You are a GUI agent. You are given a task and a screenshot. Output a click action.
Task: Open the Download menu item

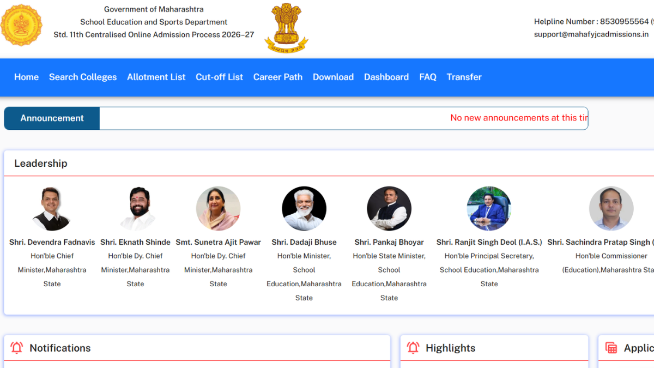coord(333,77)
